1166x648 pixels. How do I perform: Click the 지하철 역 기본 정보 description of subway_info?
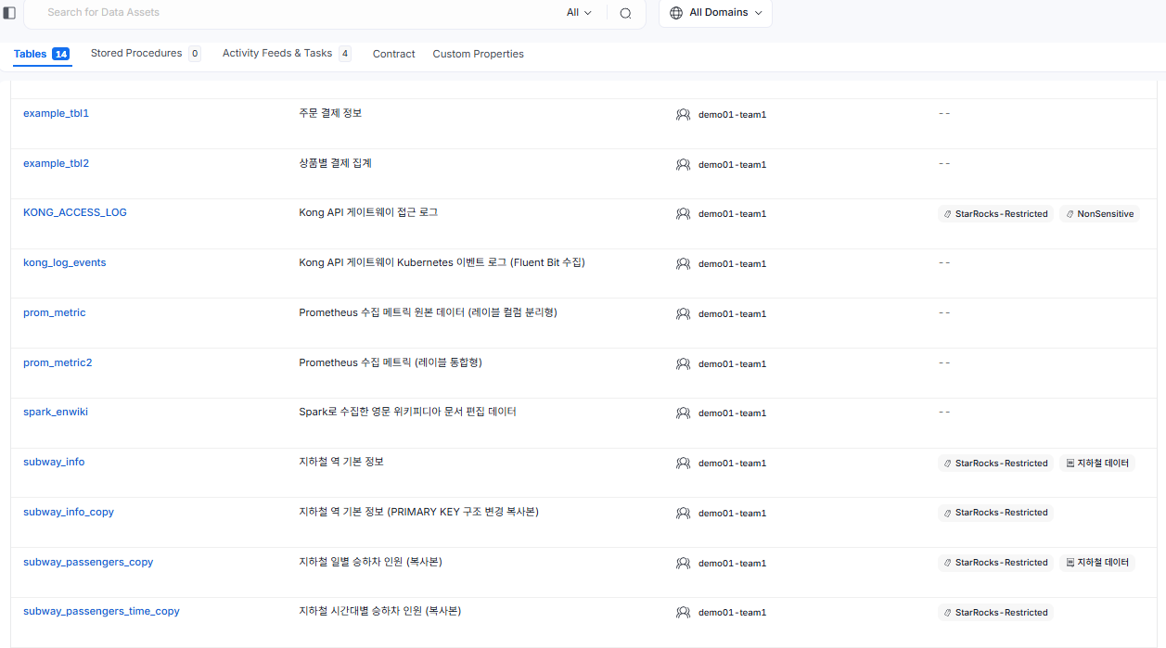[x=341, y=462]
